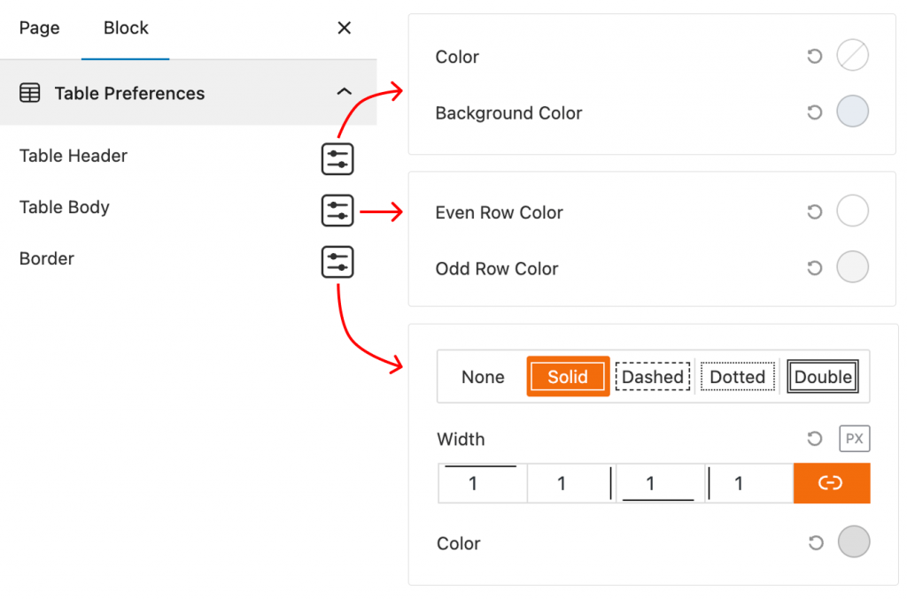Switch to the Block tab

[126, 28]
